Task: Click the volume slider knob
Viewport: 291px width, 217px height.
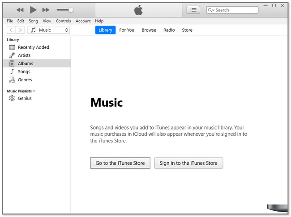Action: pos(71,10)
